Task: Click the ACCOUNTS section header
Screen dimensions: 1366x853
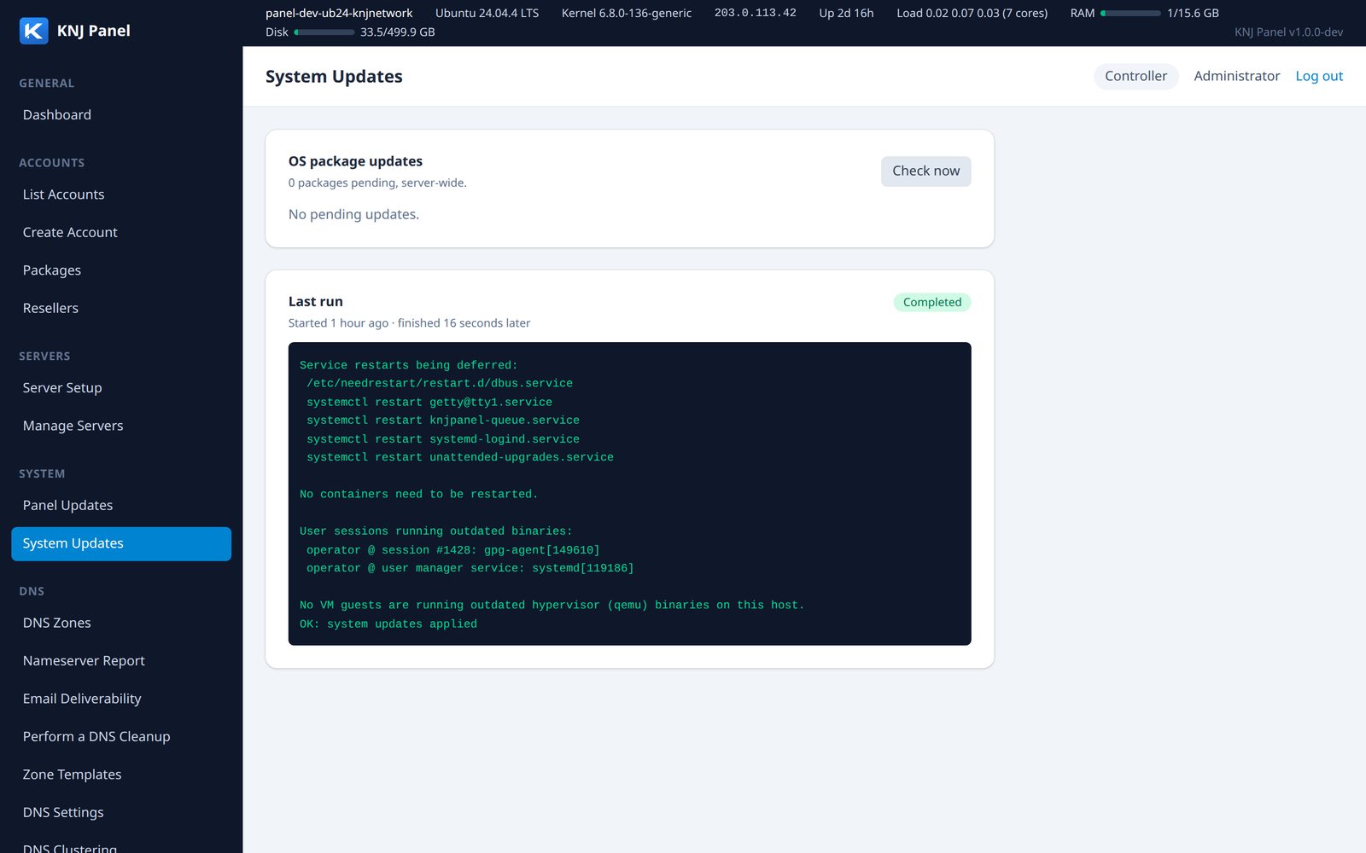Action: (x=51, y=163)
